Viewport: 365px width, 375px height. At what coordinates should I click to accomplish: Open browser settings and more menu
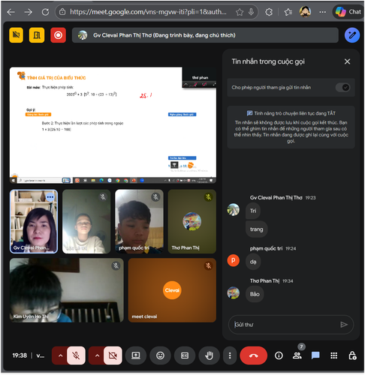[x=323, y=12]
